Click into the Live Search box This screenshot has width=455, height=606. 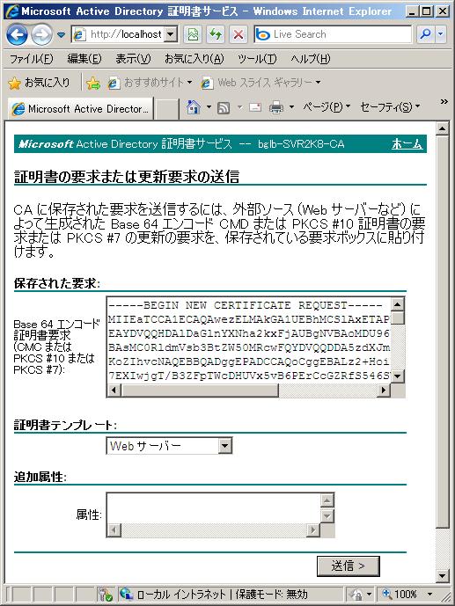point(333,34)
